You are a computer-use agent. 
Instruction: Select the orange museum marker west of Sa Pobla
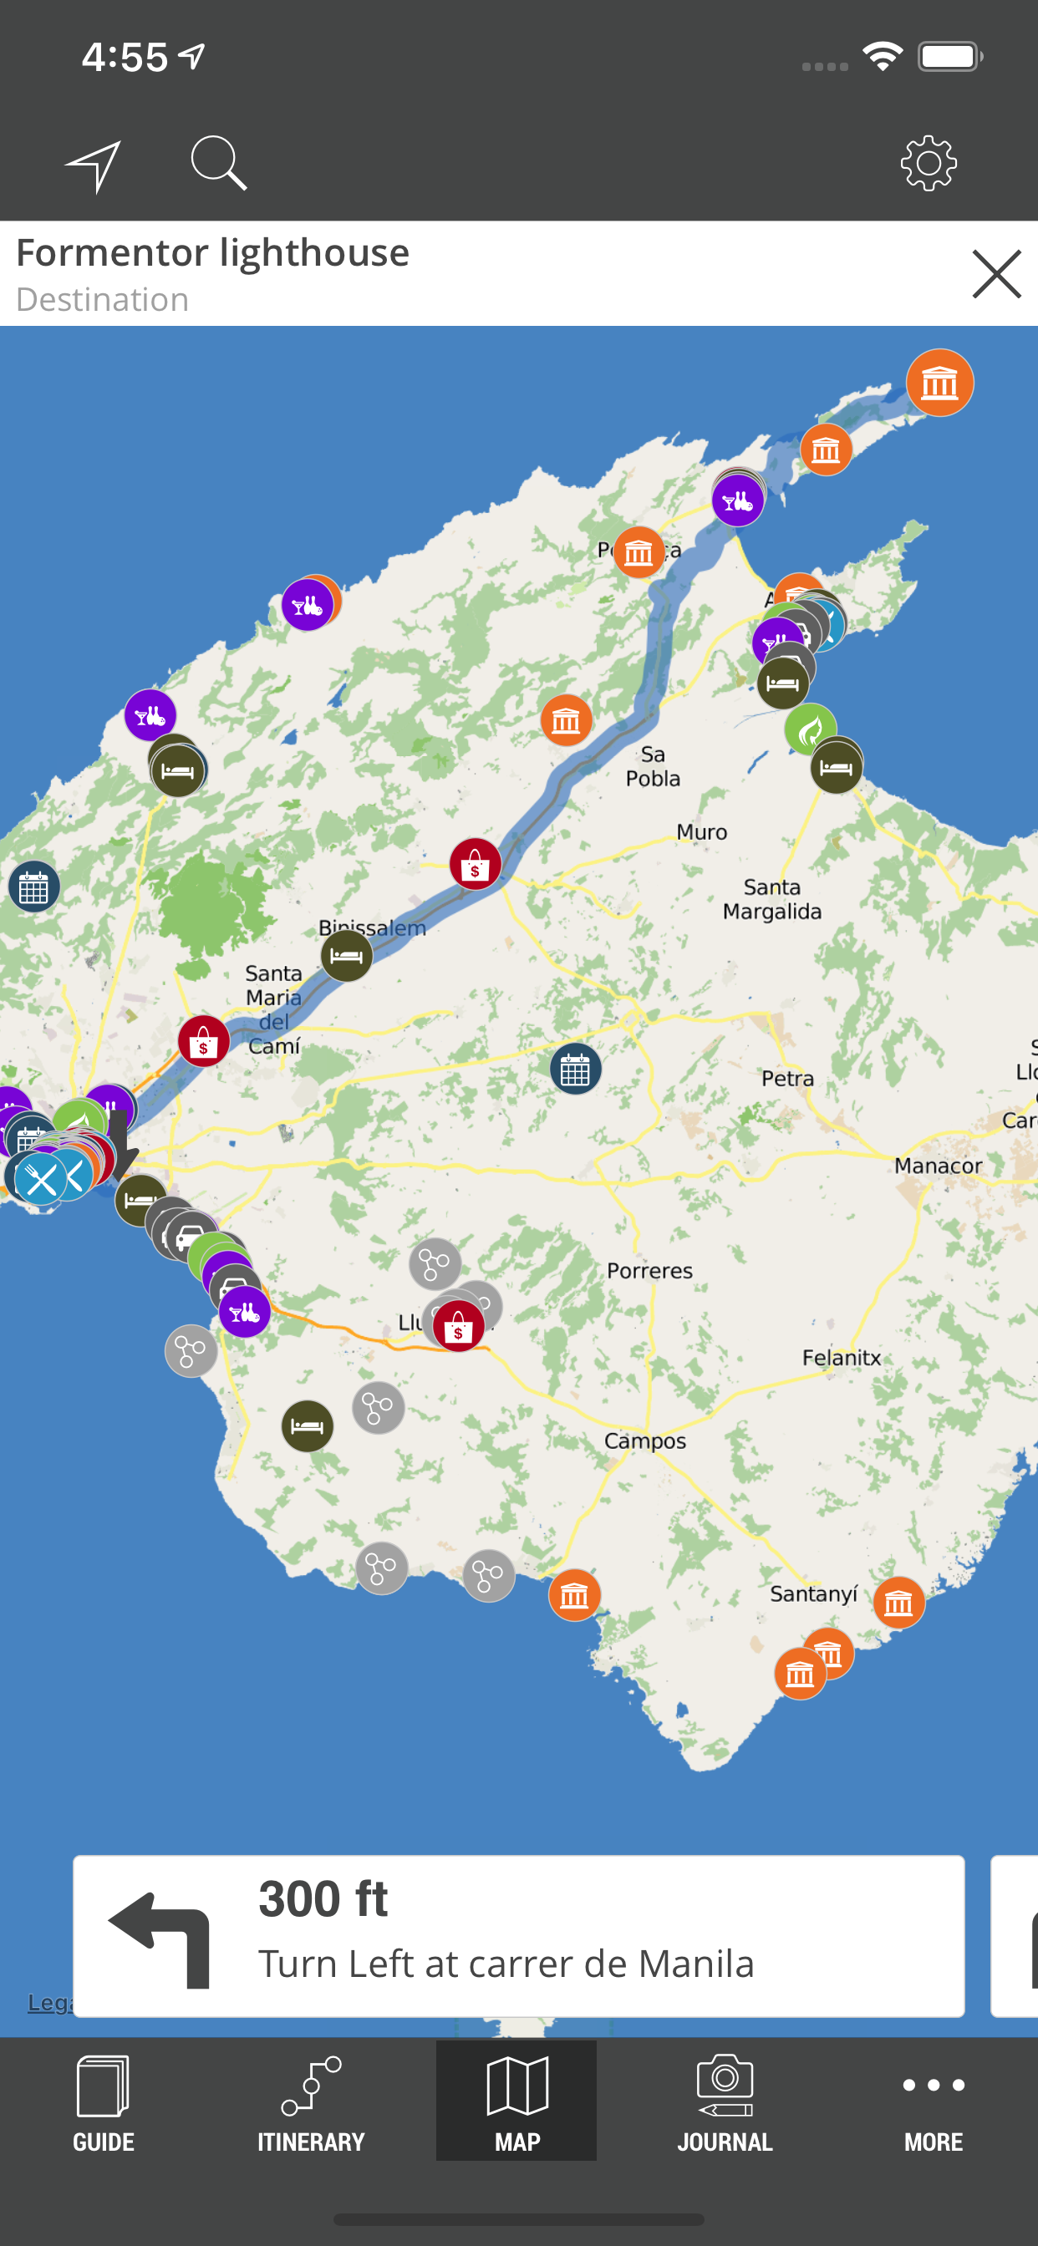coord(566,720)
